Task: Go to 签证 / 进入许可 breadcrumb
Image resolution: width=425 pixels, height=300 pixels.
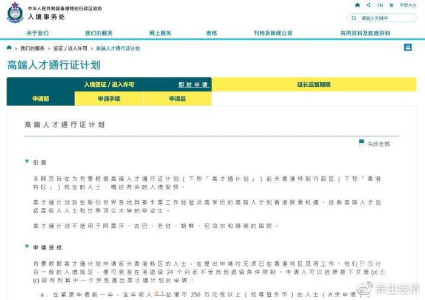Action: (x=70, y=49)
